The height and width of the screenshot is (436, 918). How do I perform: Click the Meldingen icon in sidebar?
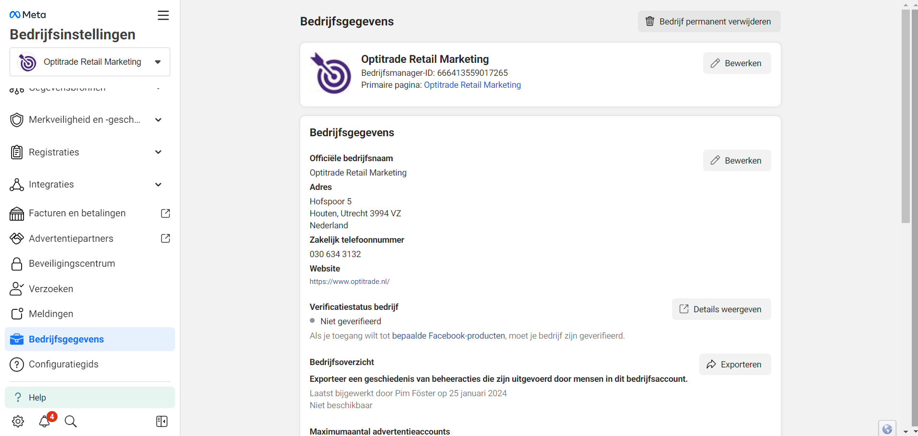(17, 314)
